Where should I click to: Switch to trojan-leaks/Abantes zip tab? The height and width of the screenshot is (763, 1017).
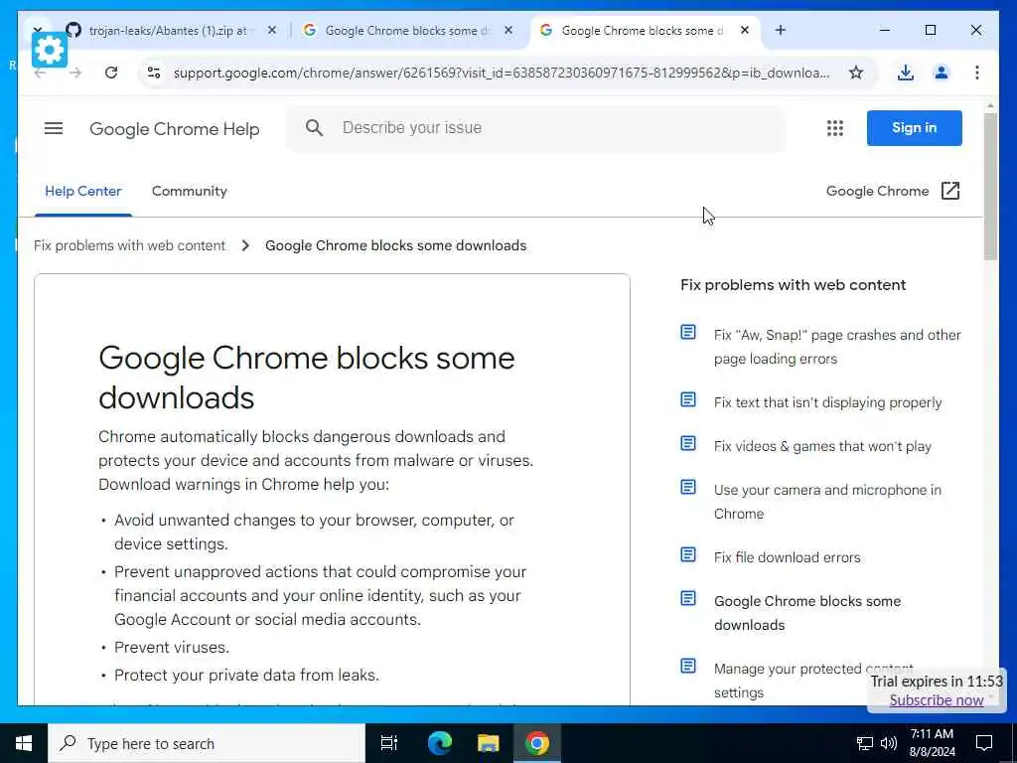[167, 31]
